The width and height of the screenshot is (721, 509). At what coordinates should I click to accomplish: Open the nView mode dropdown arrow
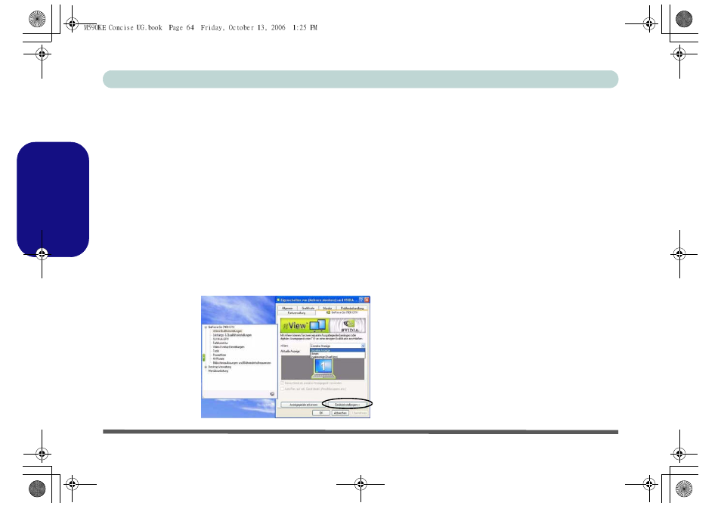pyautogui.click(x=363, y=345)
